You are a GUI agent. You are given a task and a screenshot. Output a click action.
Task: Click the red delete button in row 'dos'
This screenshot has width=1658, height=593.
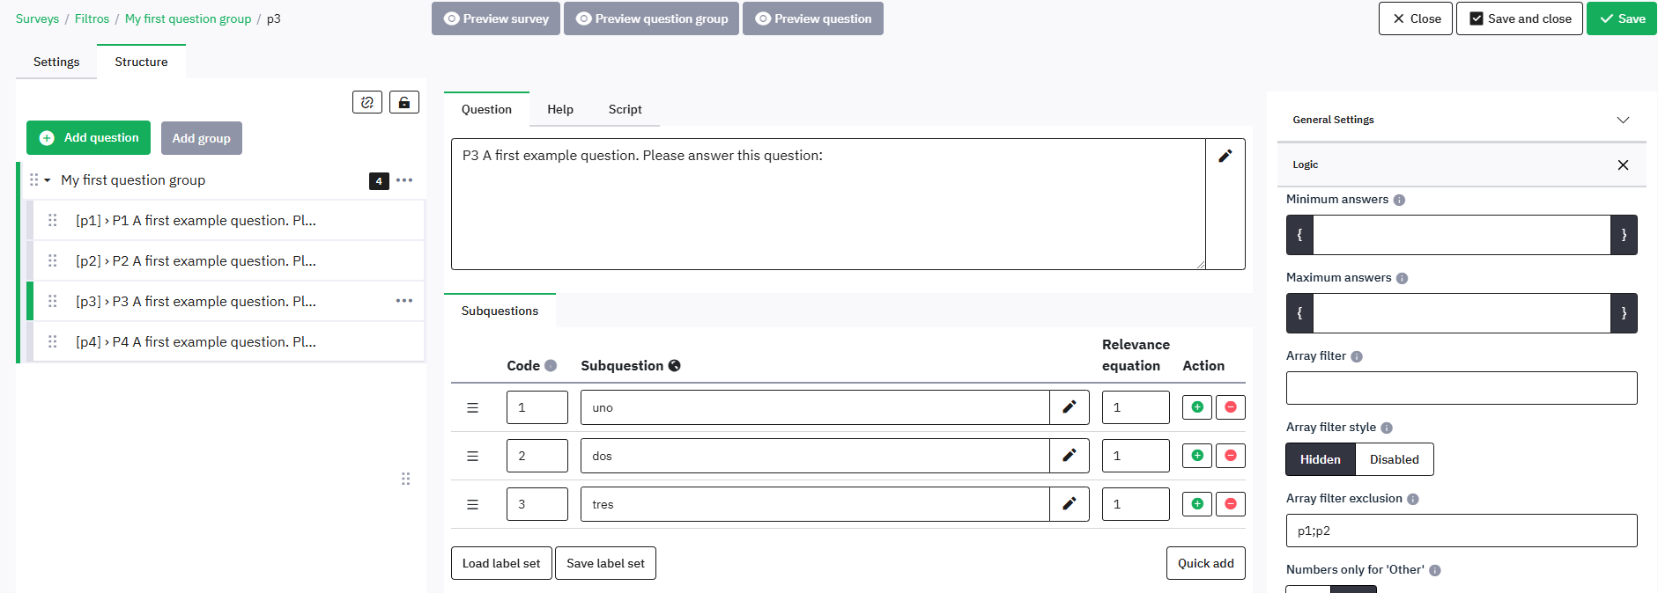[x=1230, y=456]
